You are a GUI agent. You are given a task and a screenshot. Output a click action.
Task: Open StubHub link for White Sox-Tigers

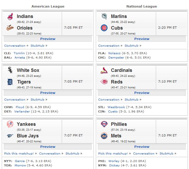click(x=37, y=99)
